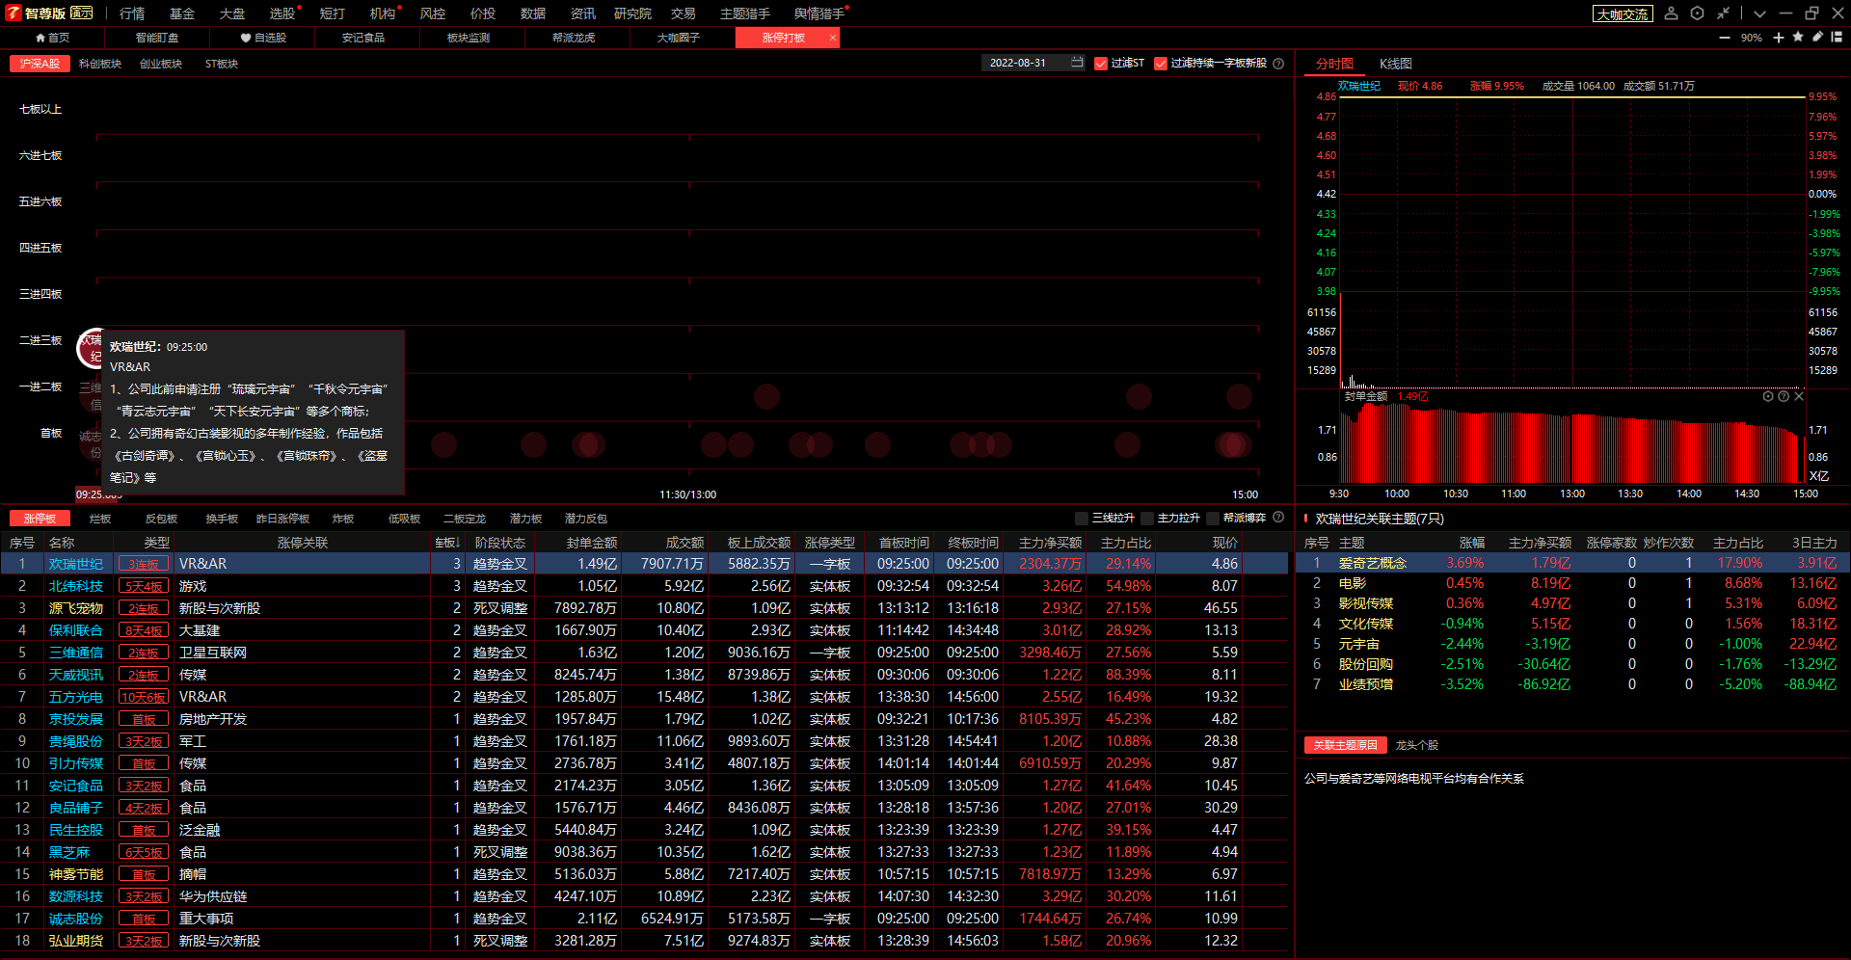Open the 机构 menu
Viewport: 1851px width, 960px height.
pos(383,13)
